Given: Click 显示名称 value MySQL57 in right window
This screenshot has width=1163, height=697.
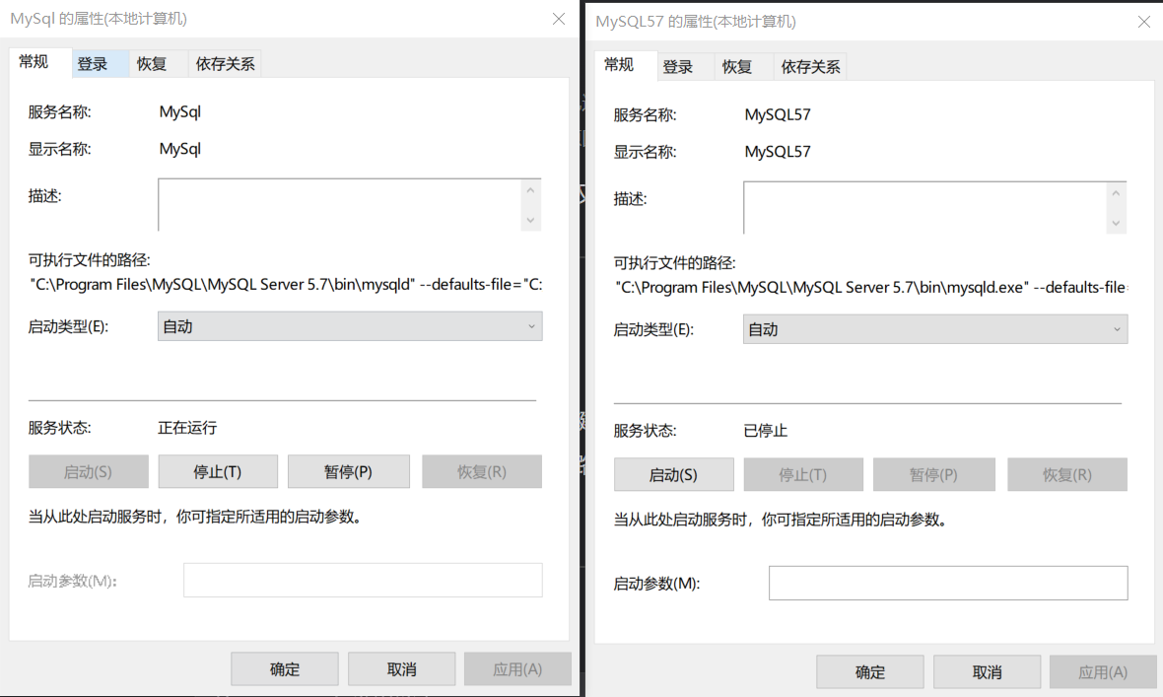Looking at the screenshot, I should click(778, 152).
